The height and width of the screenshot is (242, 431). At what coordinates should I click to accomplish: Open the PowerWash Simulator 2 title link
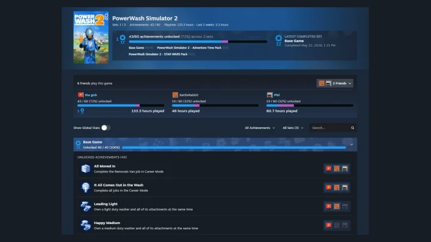point(145,19)
